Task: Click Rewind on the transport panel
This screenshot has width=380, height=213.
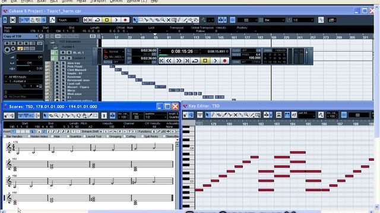Action: 169,60
